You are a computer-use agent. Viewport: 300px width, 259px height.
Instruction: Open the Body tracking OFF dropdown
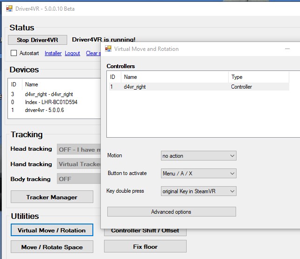pos(79,179)
